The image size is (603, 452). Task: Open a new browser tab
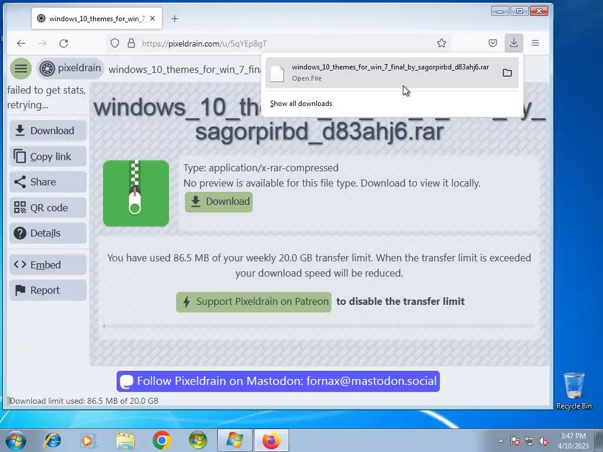[174, 18]
